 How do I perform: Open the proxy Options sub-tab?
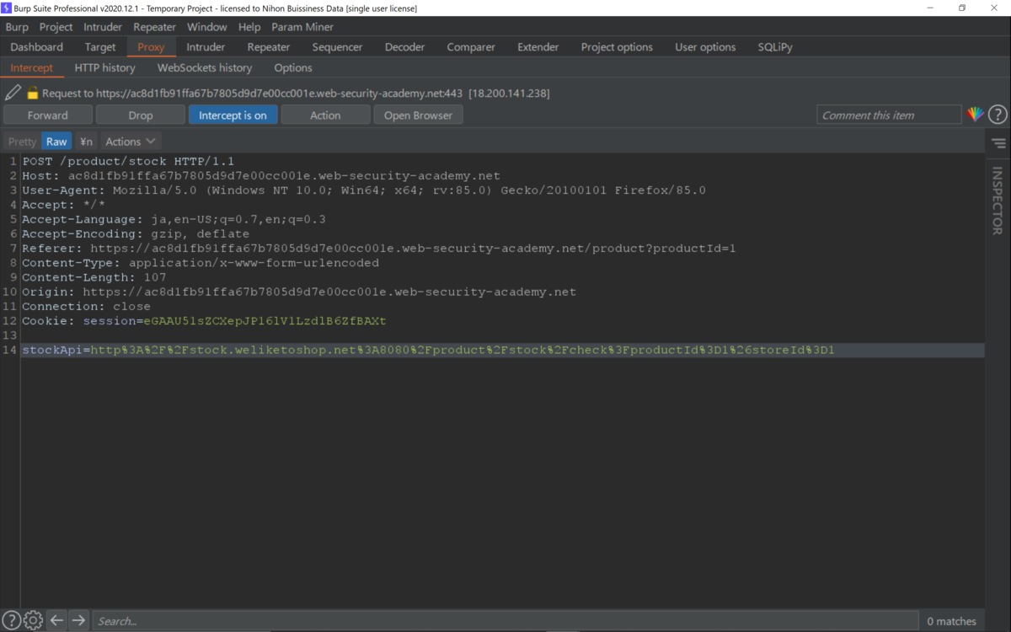pyautogui.click(x=293, y=67)
